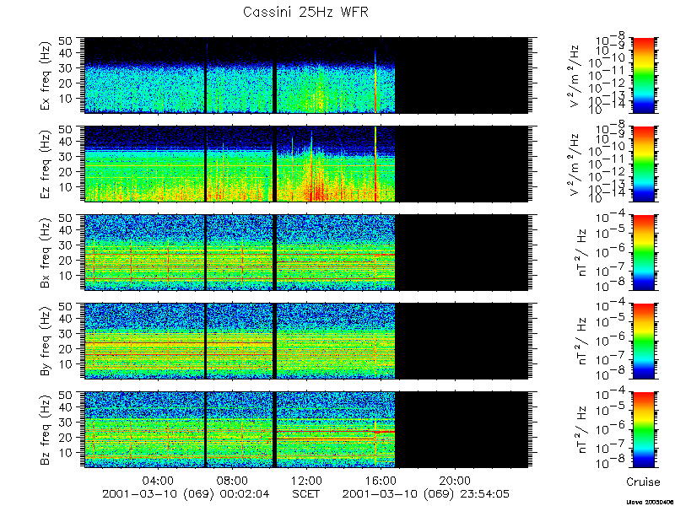
Task: Click the By spectrogram panel
Action: [305, 342]
